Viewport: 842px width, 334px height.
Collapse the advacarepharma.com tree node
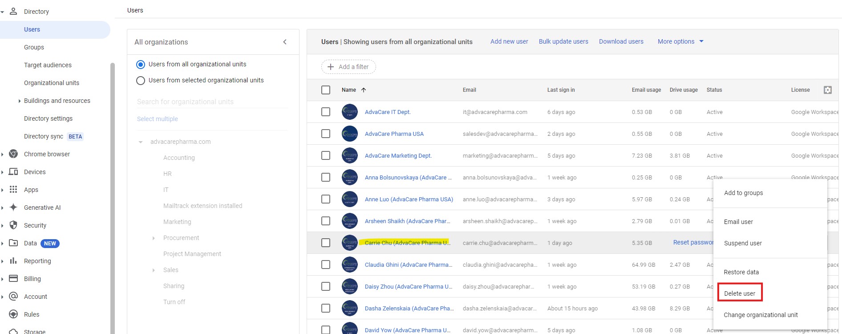coord(141,142)
